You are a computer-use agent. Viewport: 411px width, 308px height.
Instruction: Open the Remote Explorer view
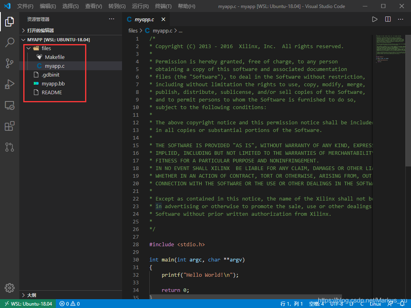10,105
